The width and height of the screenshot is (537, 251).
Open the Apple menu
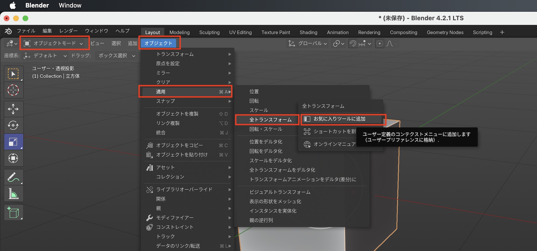pyautogui.click(x=13, y=5)
